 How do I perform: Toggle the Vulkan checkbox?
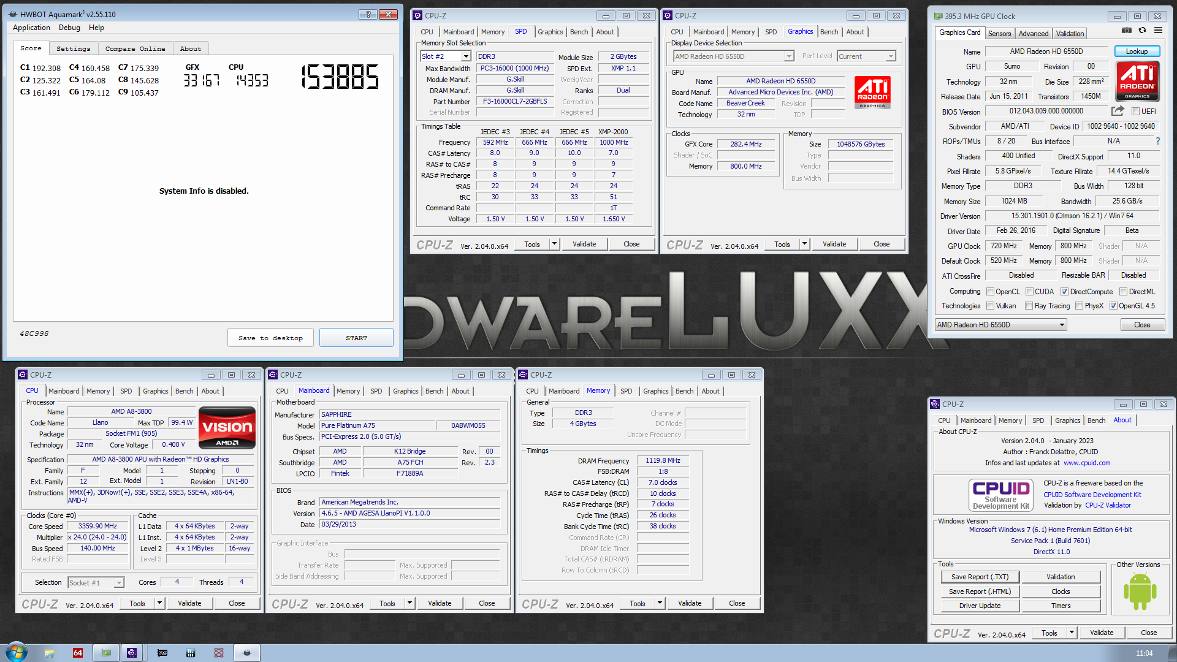tap(990, 306)
